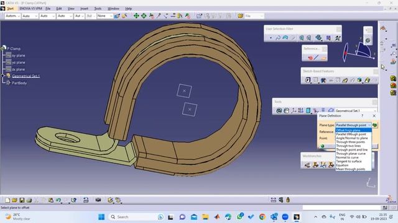Open the Help menu
This screenshot has width=398, height=223.
click(129, 9)
